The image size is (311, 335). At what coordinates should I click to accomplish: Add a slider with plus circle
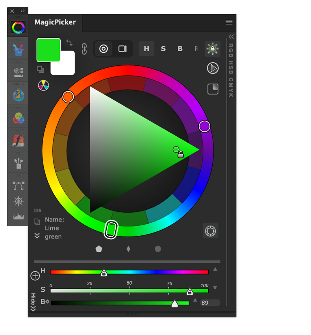click(35, 276)
